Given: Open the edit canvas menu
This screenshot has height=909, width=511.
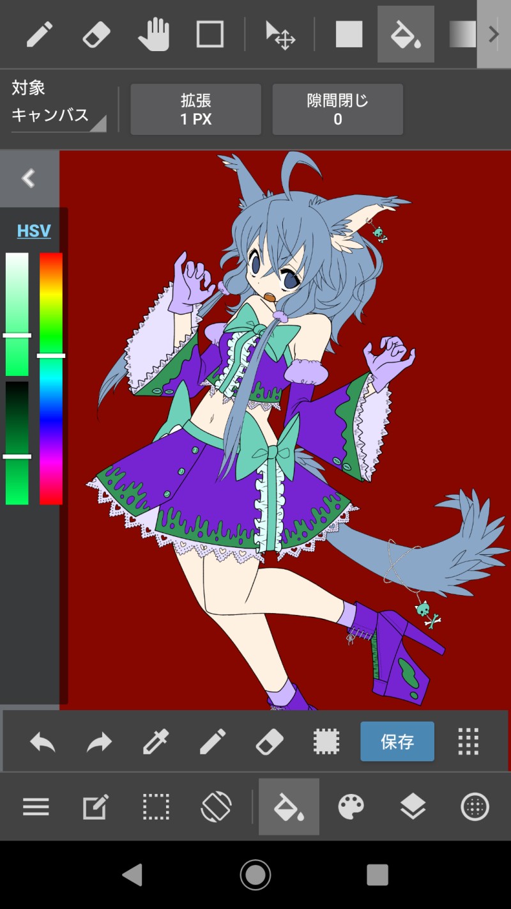Looking at the screenshot, I should point(96,807).
